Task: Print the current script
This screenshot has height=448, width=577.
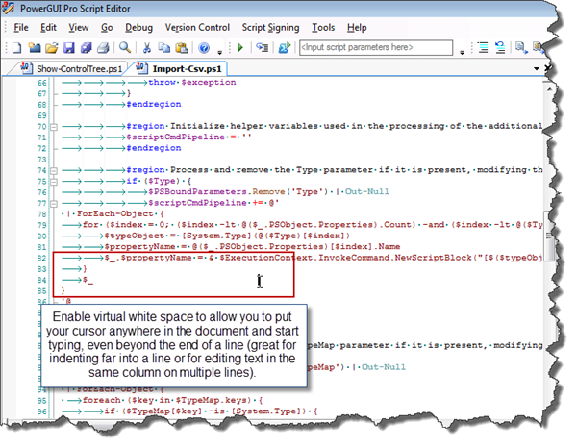Action: tap(103, 48)
